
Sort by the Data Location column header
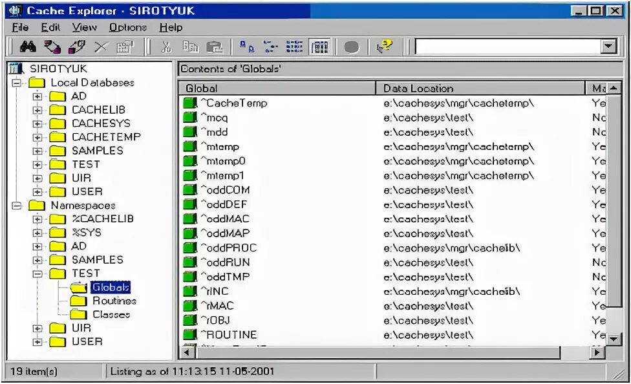point(480,88)
